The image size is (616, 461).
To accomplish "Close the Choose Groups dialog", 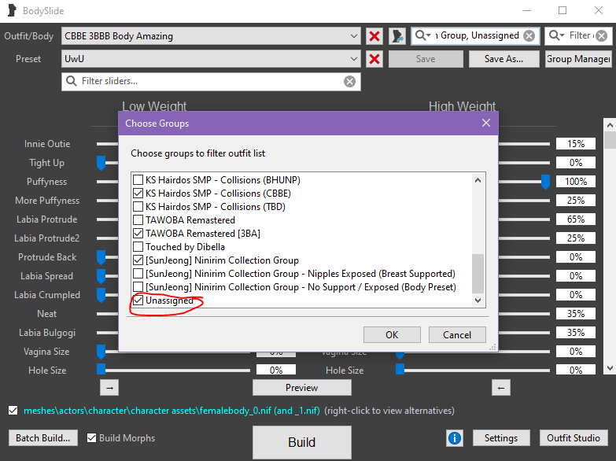I will [x=486, y=123].
